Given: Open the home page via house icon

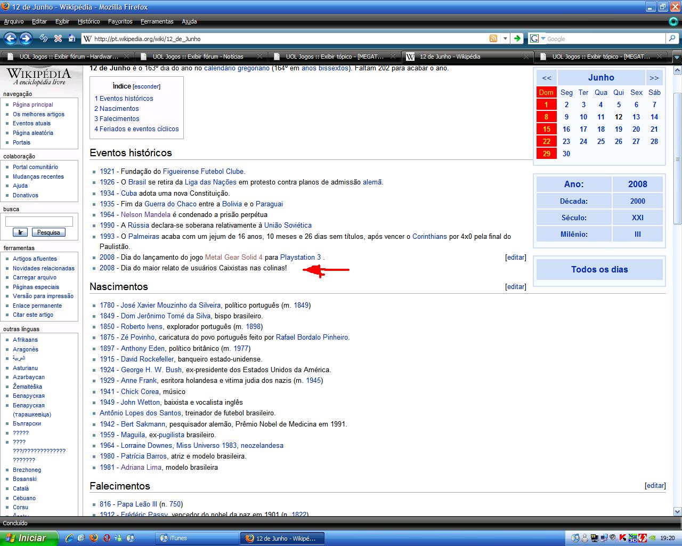Looking at the screenshot, I should [x=71, y=38].
